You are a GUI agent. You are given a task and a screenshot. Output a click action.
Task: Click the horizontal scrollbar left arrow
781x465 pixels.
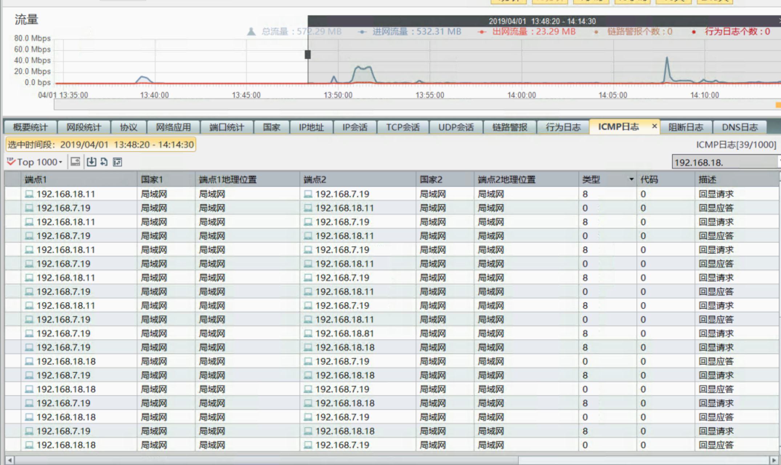[9, 460]
